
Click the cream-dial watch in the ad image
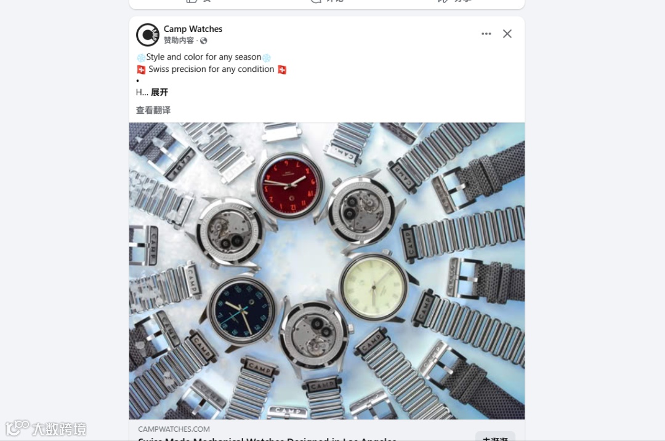click(x=373, y=287)
